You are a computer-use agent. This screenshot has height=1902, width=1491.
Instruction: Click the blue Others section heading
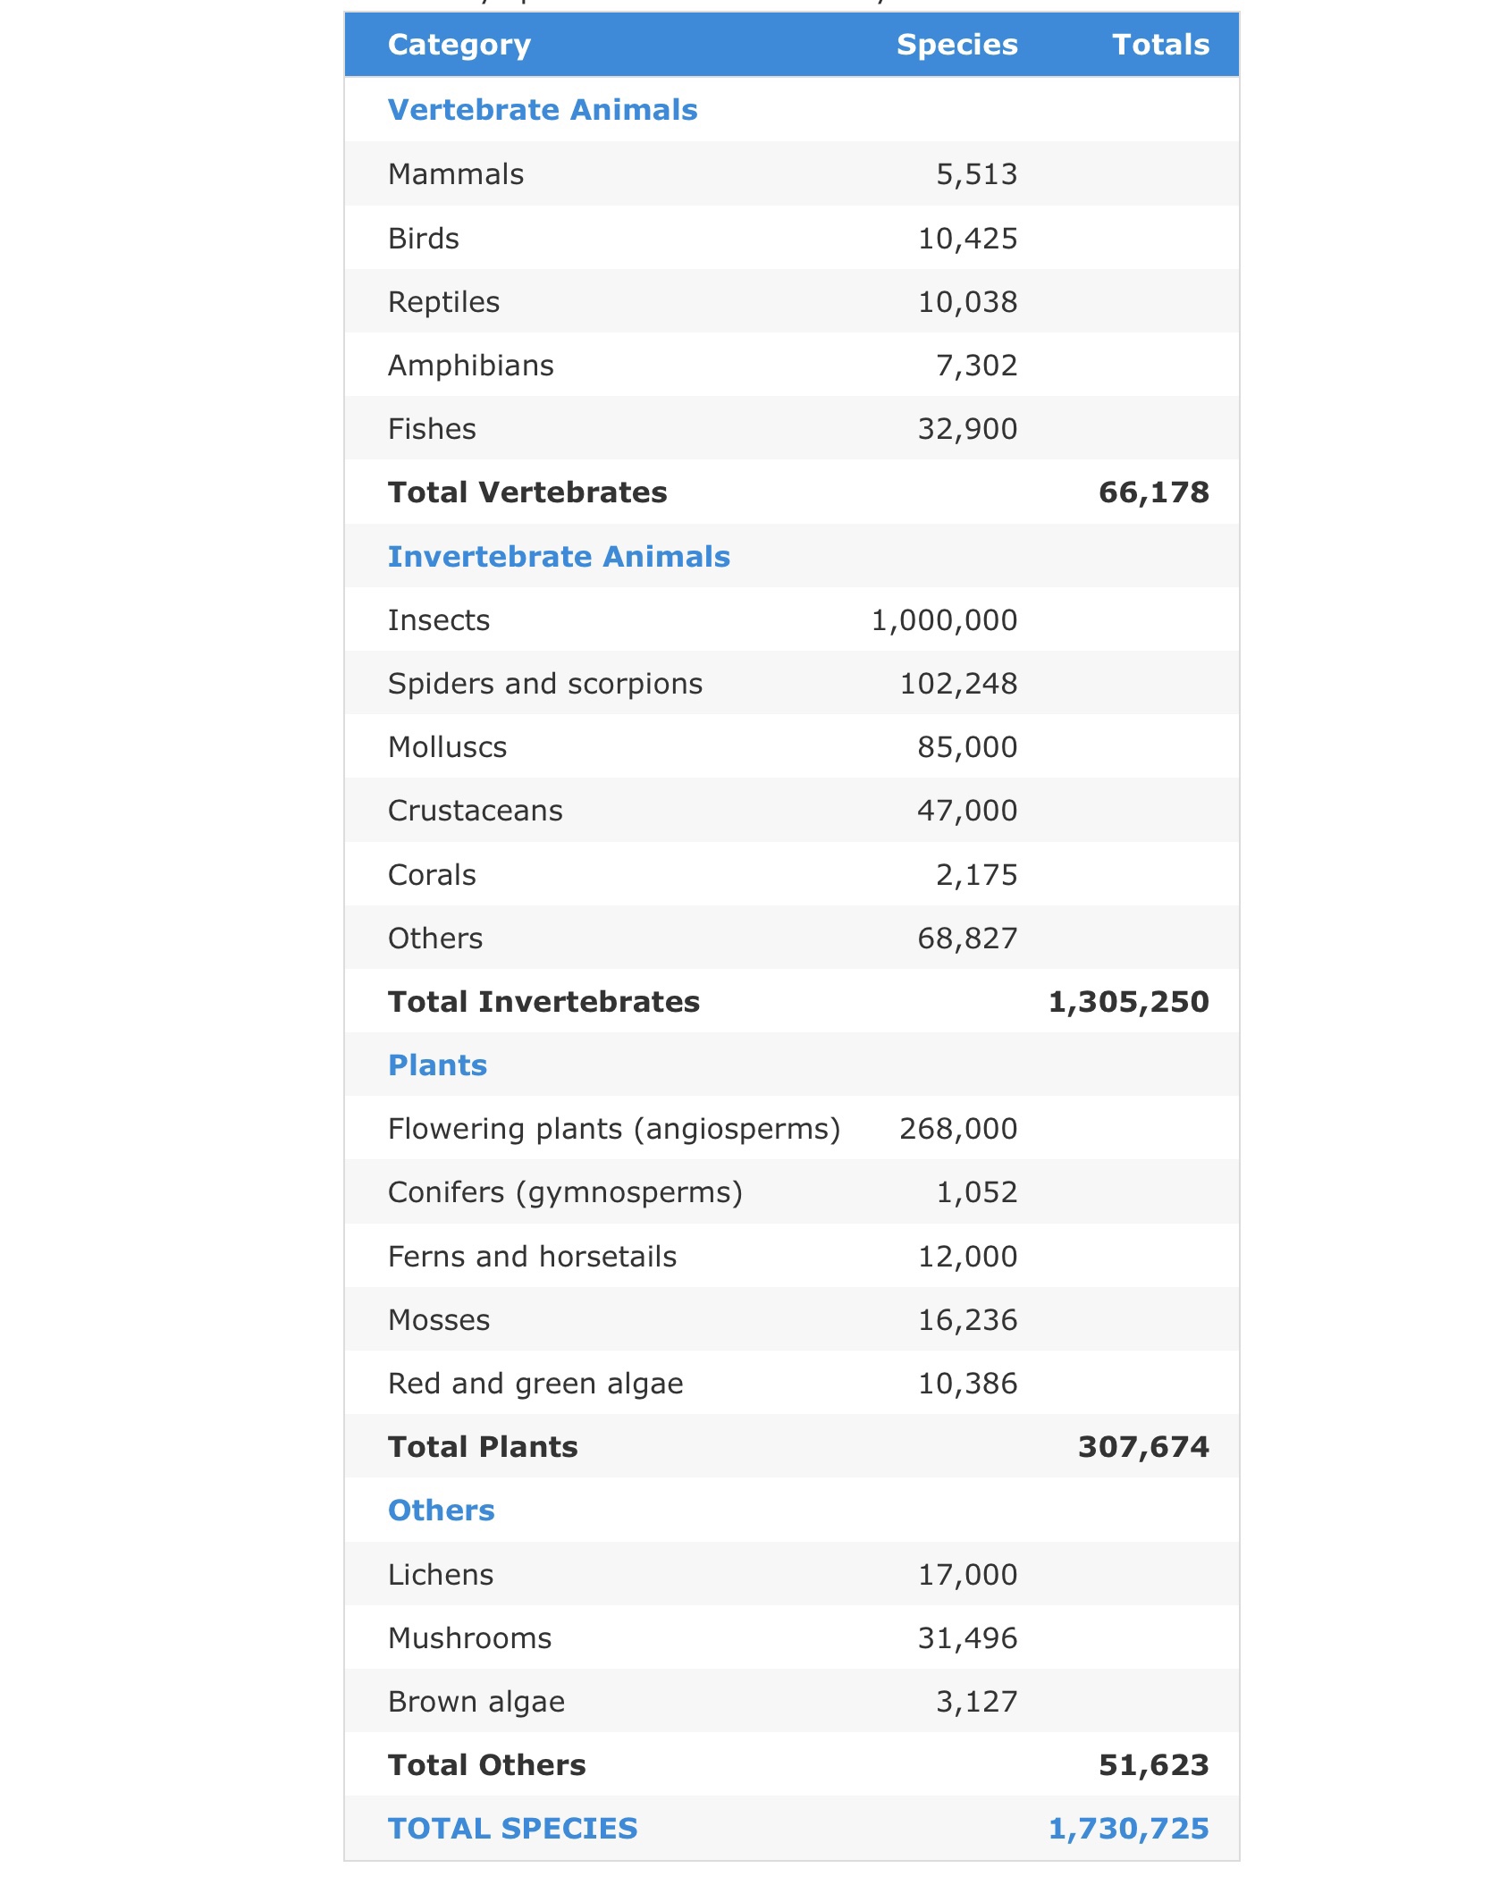pyautogui.click(x=441, y=1511)
